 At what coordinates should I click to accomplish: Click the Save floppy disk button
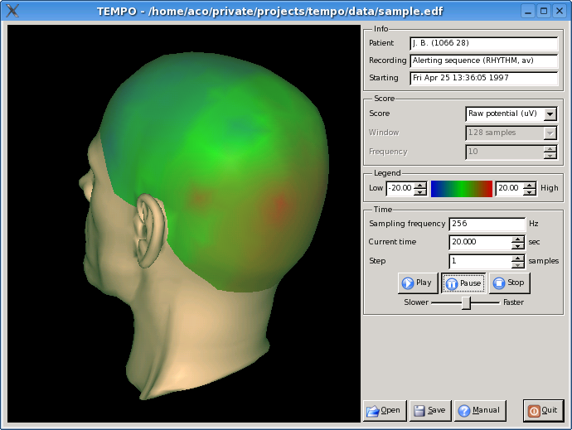[x=429, y=410]
